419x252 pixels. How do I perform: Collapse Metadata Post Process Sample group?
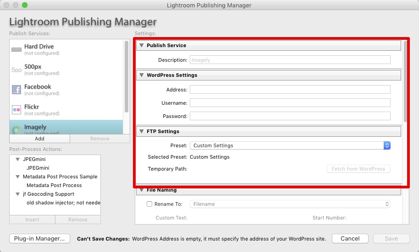click(17, 177)
